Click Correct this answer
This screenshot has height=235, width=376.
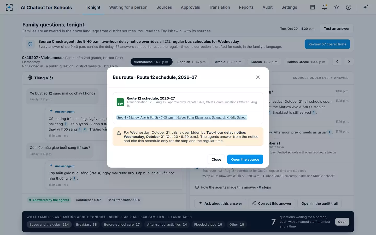(272, 203)
